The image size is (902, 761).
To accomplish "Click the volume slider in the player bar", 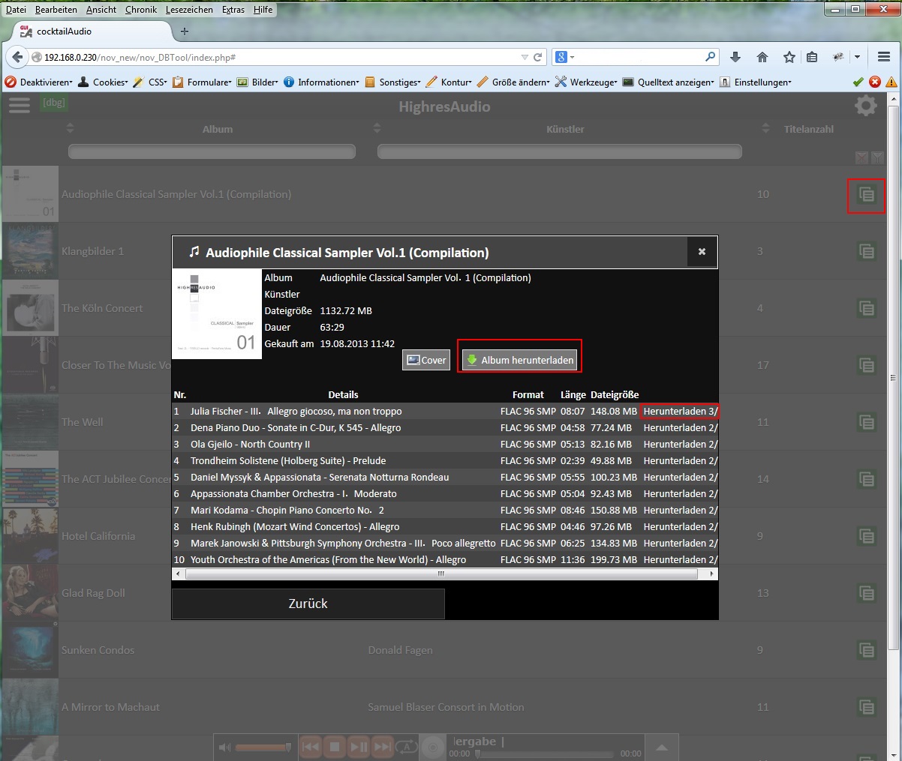I will click(x=263, y=747).
